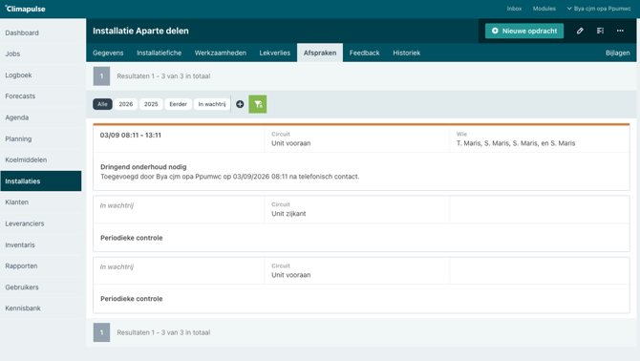
Task: Click the pencil edit icon in header
Action: 580,31
